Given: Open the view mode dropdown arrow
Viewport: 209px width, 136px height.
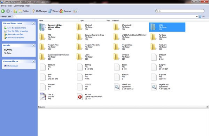Looking at the screenshot, I should tap(78, 11).
